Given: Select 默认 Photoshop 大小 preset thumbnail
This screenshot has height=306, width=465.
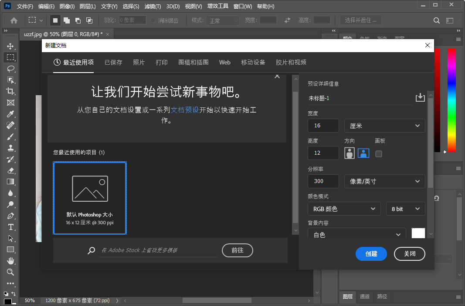Looking at the screenshot, I should coord(90,198).
